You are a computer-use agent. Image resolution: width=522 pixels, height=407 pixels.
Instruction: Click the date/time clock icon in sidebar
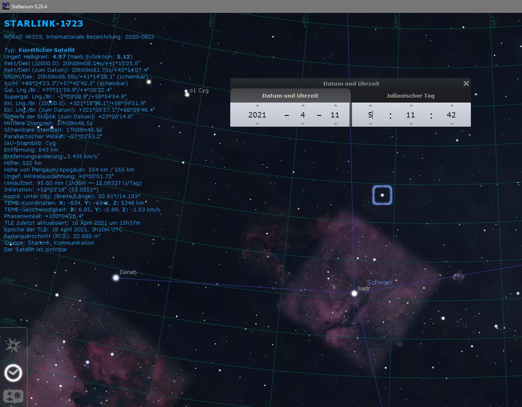coord(13,373)
